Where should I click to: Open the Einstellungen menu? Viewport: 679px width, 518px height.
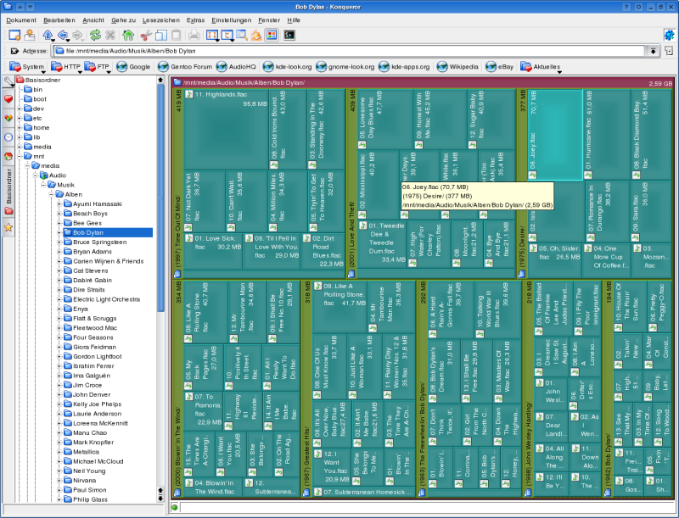(x=231, y=20)
